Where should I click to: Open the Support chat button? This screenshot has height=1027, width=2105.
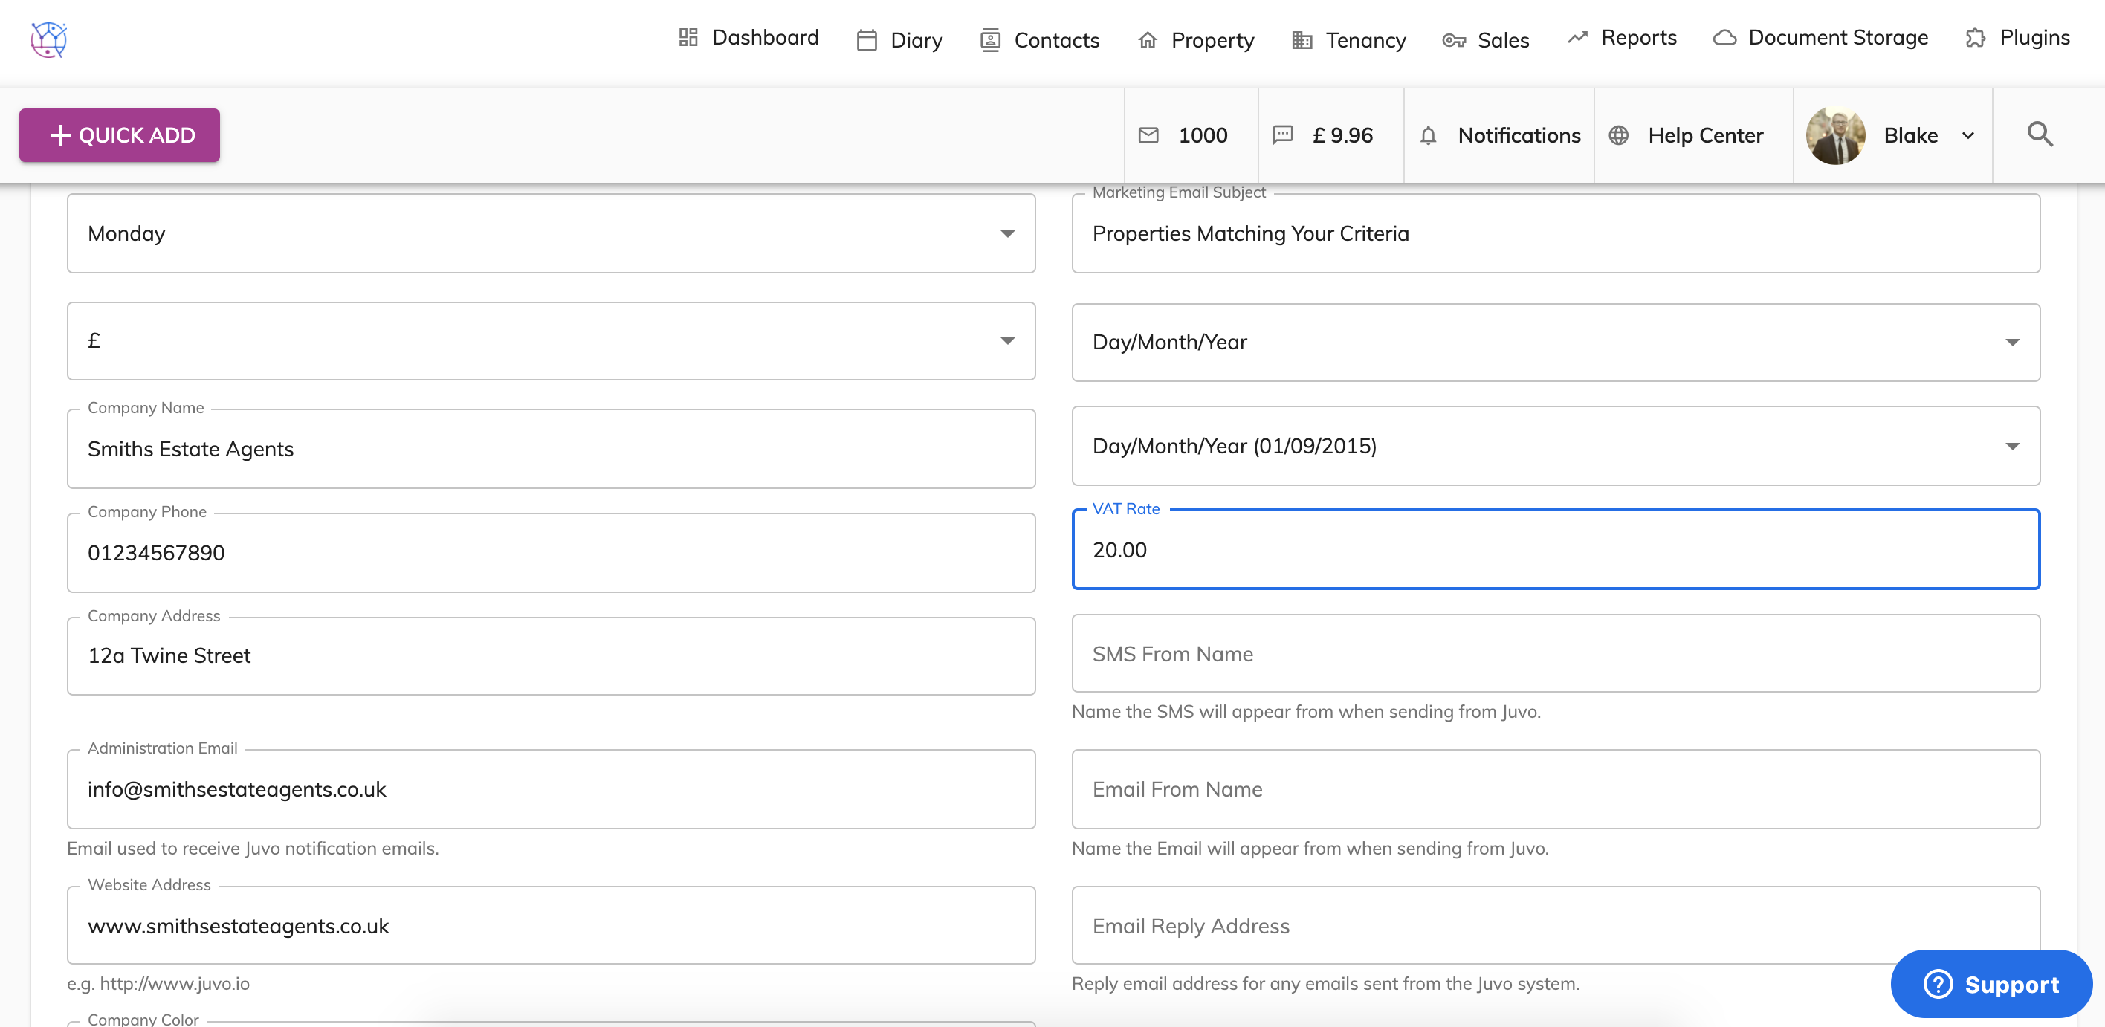pyautogui.click(x=1991, y=984)
